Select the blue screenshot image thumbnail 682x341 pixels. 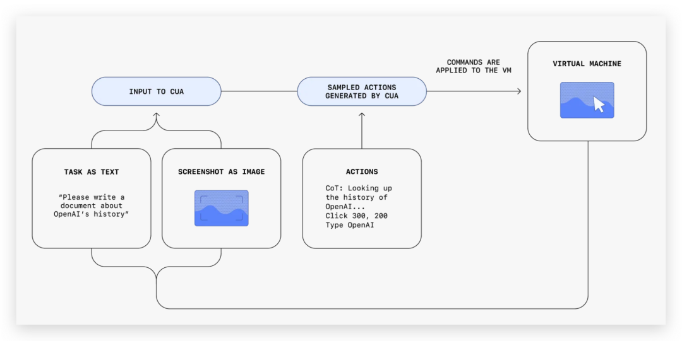click(x=221, y=208)
